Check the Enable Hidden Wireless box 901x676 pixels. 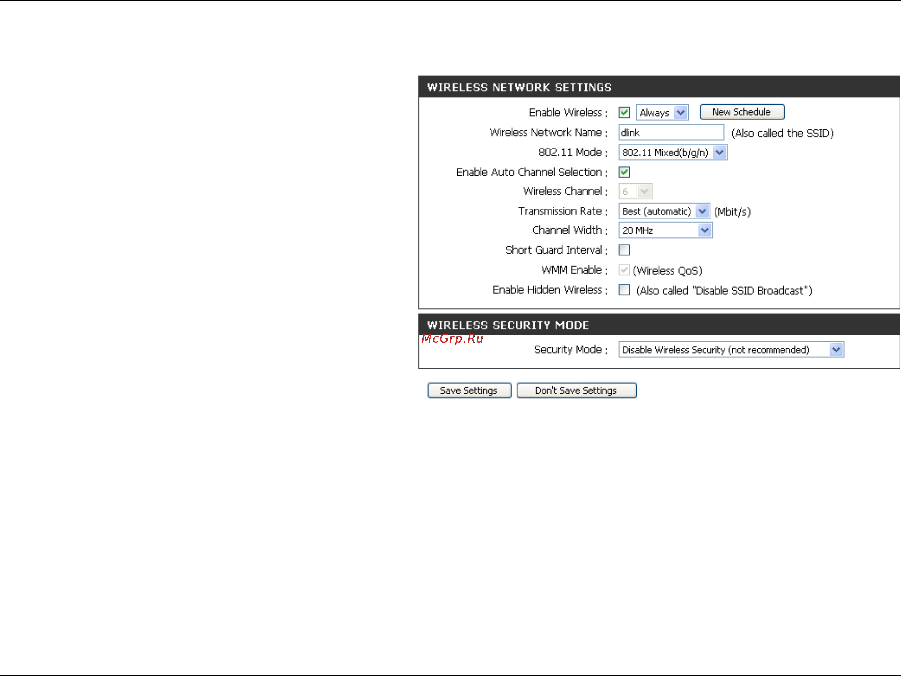click(x=624, y=290)
